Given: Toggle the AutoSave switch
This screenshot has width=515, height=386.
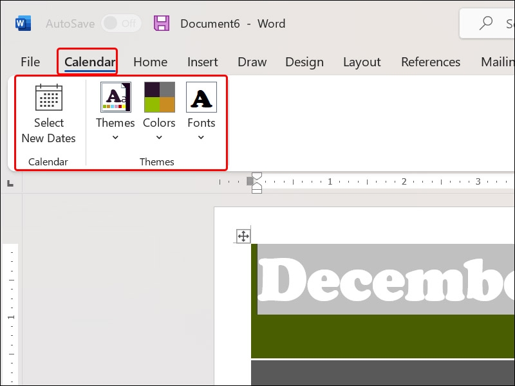Looking at the screenshot, I should (121, 23).
